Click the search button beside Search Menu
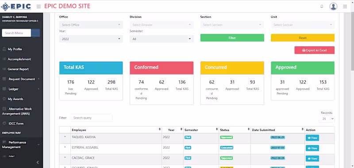 pos(35,33)
